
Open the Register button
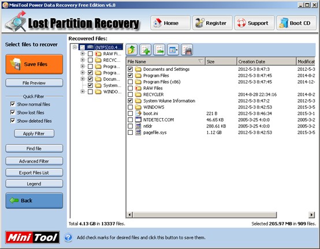[212, 23]
